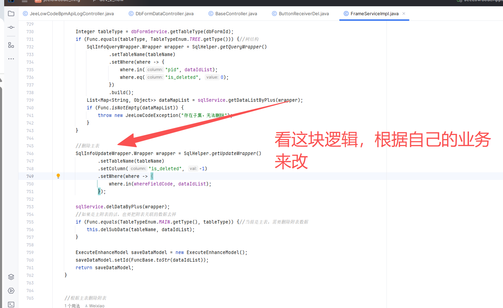Image resolution: width=503 pixels, height=308 pixels.
Task: Open the Project folder tool window
Action: (11, 13)
